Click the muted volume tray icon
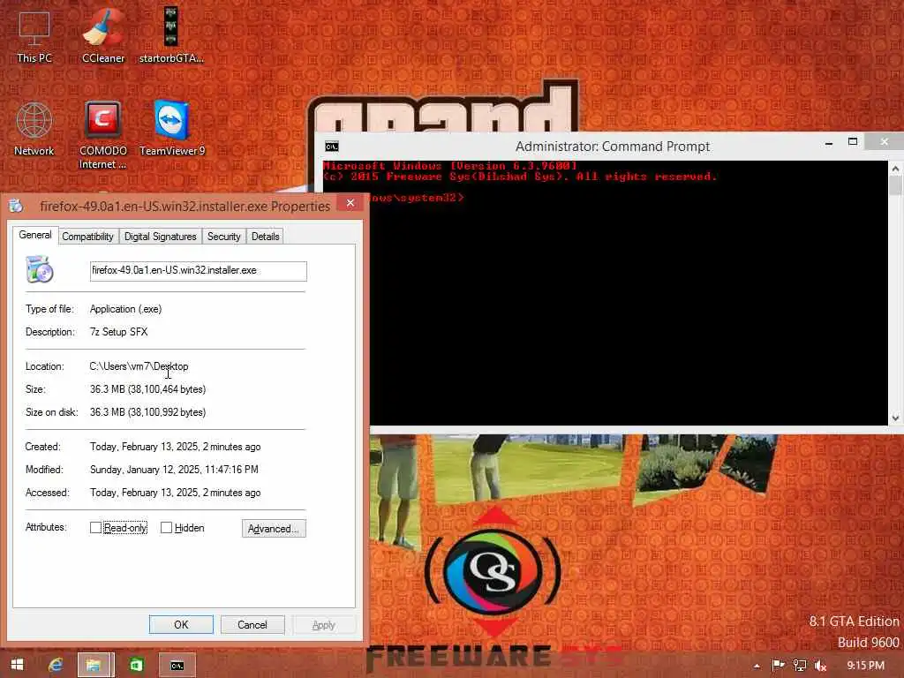 (x=820, y=666)
